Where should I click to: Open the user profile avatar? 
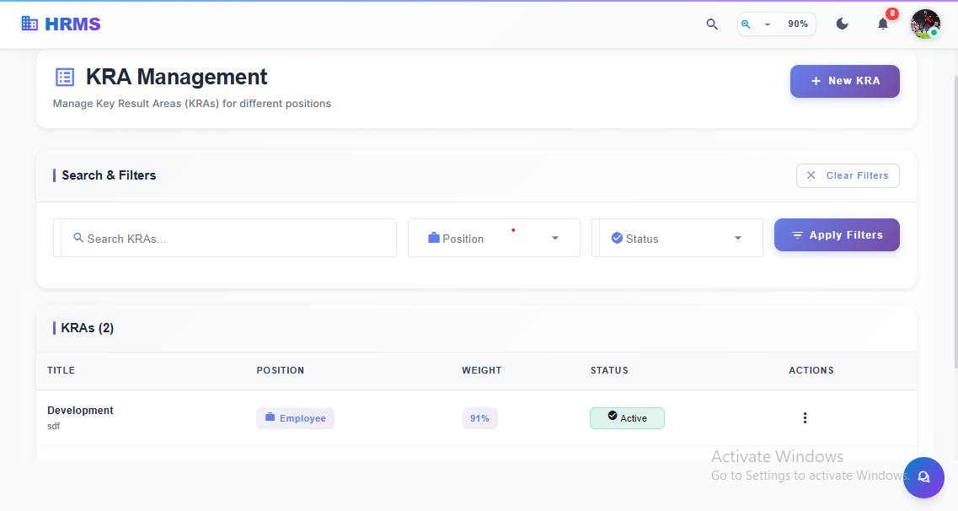pos(925,24)
